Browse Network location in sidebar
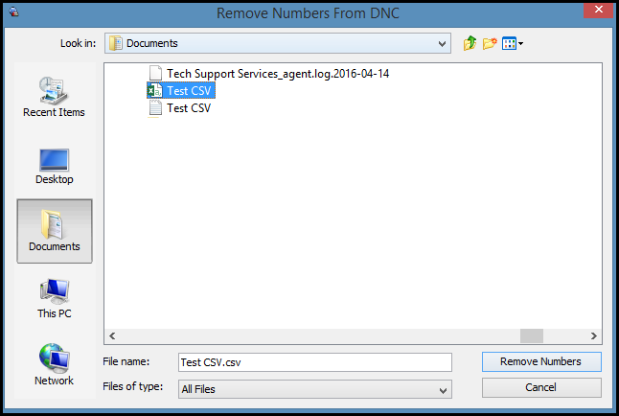 (x=54, y=365)
